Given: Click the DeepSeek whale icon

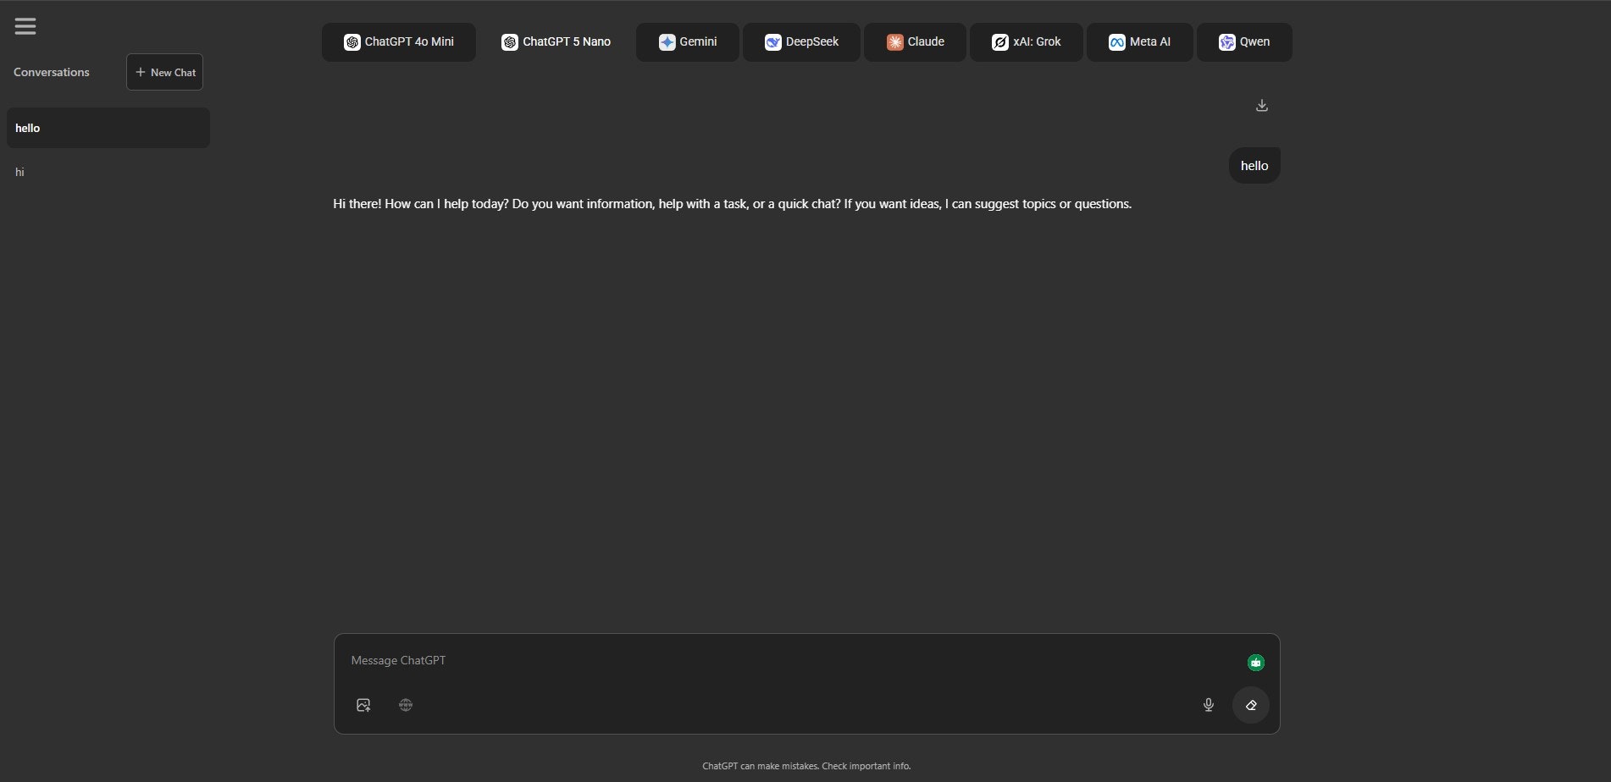Looking at the screenshot, I should click(x=772, y=41).
